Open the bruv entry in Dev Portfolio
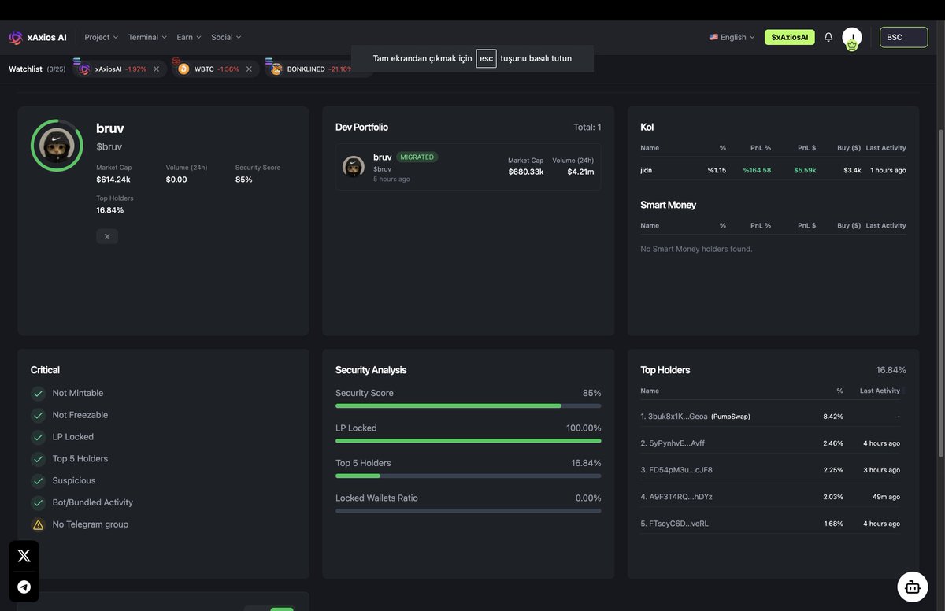Screen dimensions: 945x611 click(469, 166)
